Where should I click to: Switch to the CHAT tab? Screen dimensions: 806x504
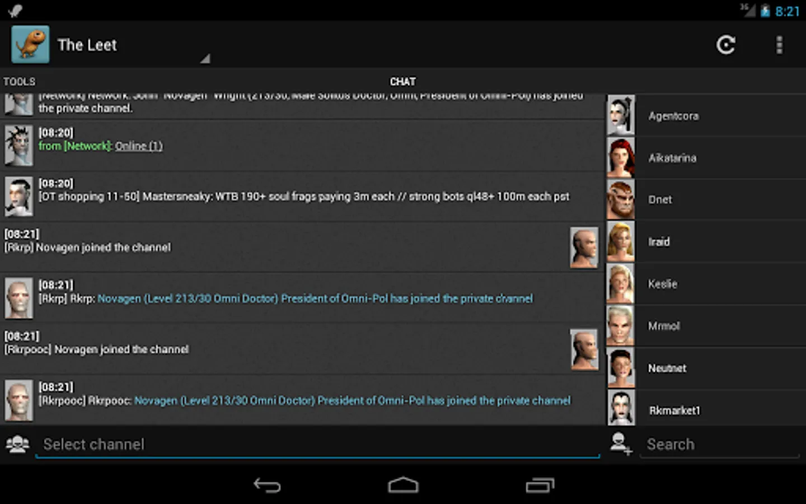pyautogui.click(x=402, y=82)
